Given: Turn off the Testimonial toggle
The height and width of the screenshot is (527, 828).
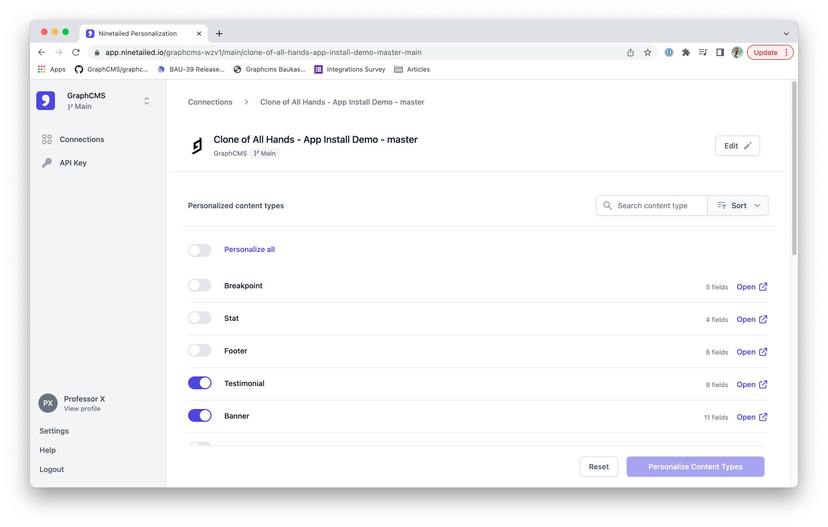Looking at the screenshot, I should point(200,383).
